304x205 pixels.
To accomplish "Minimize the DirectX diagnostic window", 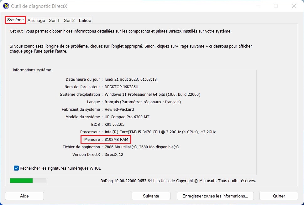I will pyautogui.click(x=258, y=6).
